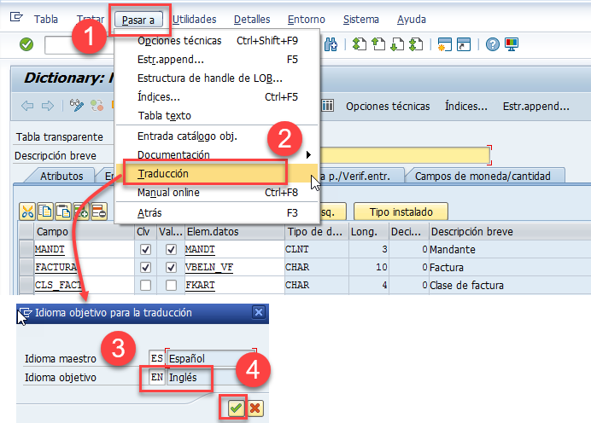Viewport: 591px width, 423px height.
Task: Click the Cut scissors icon
Action: coord(27,211)
